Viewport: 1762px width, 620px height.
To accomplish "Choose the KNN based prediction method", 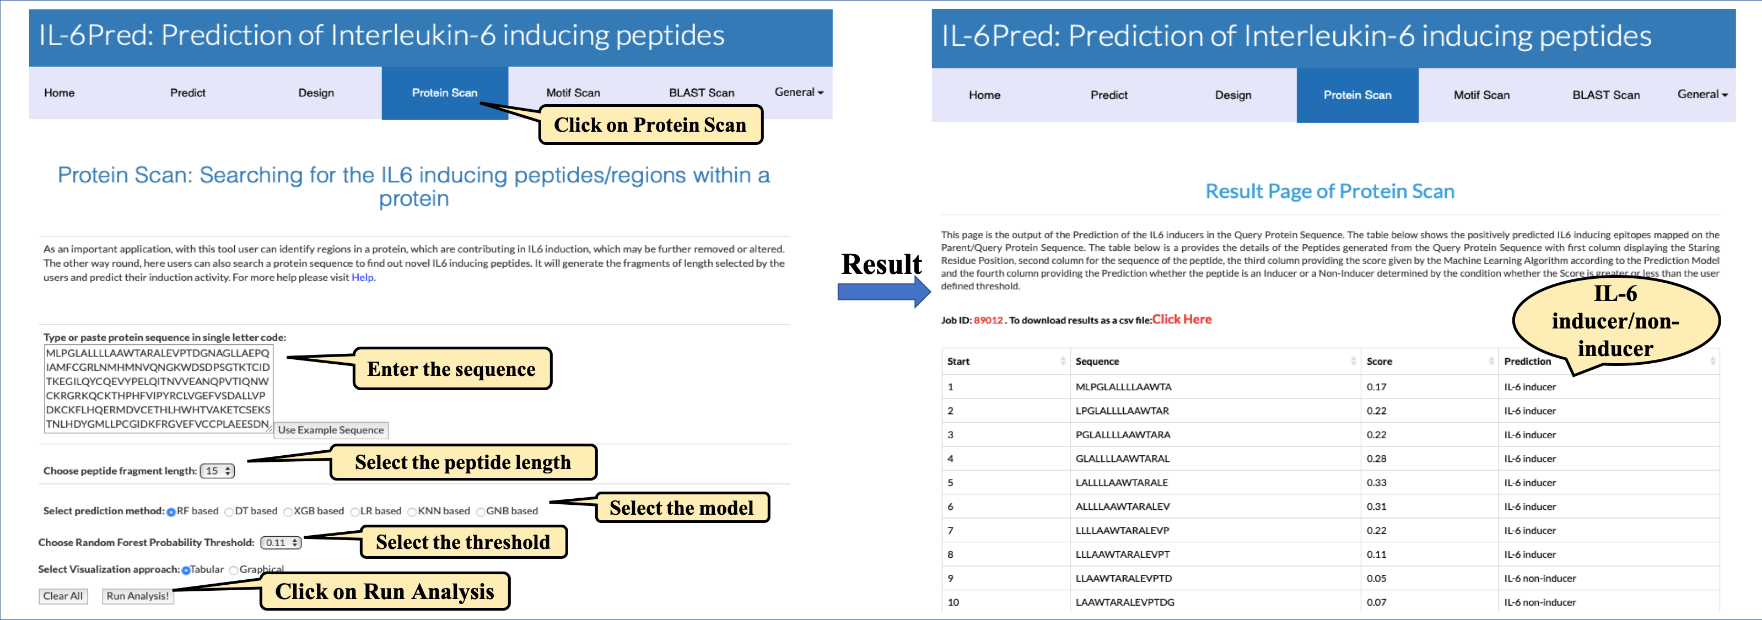I will click(412, 512).
